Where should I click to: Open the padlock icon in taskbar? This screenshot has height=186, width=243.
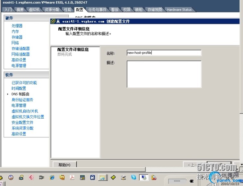pyautogui.click(x=93, y=177)
